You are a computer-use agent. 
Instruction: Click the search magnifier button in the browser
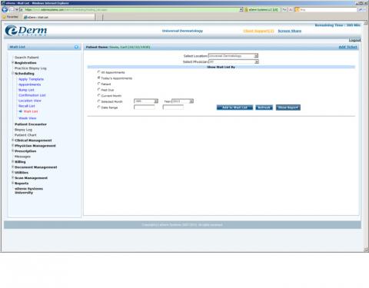[x=361, y=10]
